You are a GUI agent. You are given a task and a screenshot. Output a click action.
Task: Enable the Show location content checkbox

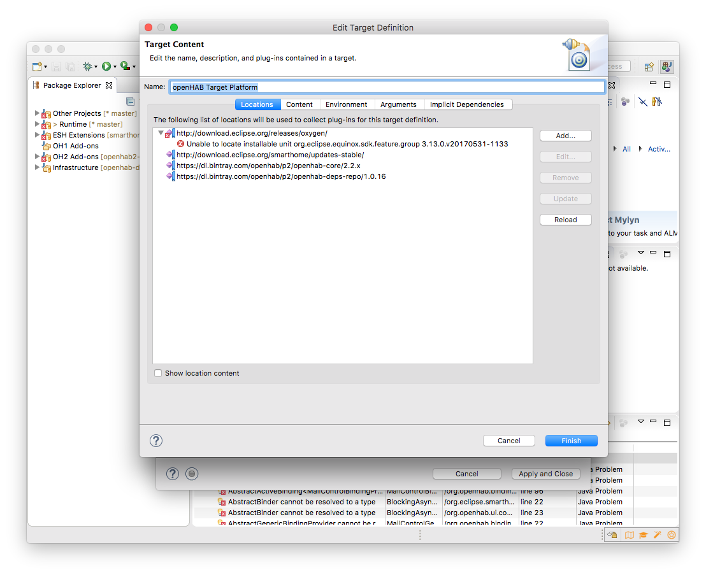[x=158, y=373]
